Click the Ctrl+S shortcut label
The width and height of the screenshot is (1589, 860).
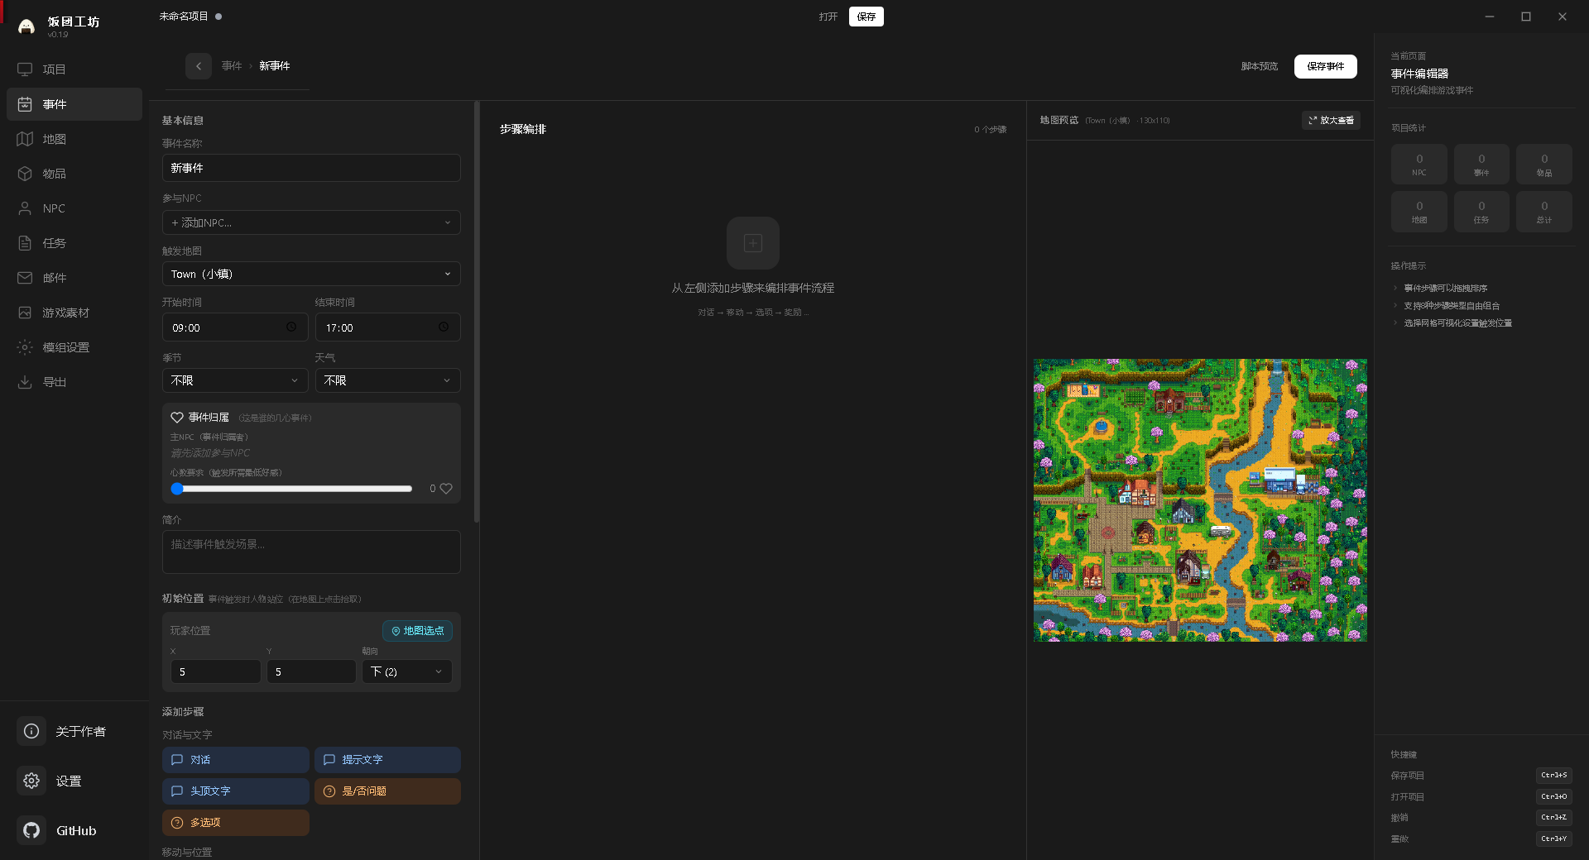click(1554, 776)
